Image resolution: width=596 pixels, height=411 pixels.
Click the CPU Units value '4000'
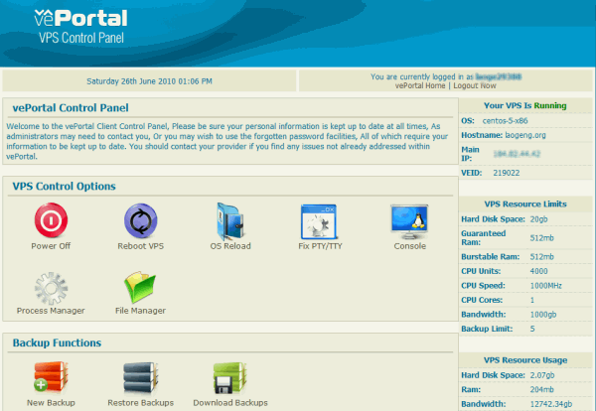point(539,271)
